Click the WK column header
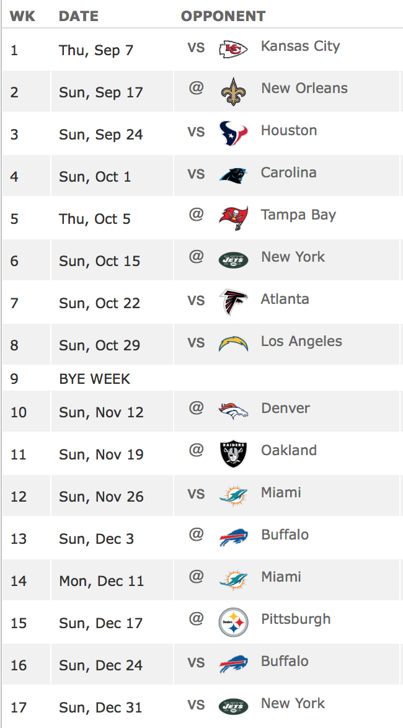Viewport: 403px width, 728px height. coord(22,17)
